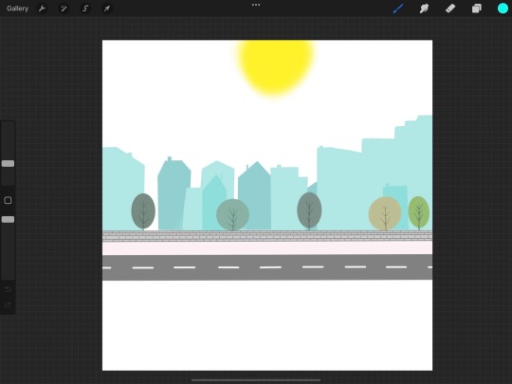
Task: Open the cyan active color picker
Action: [x=503, y=9]
